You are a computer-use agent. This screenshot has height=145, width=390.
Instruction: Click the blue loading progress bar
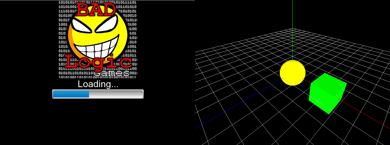pyautogui.click(x=98, y=94)
